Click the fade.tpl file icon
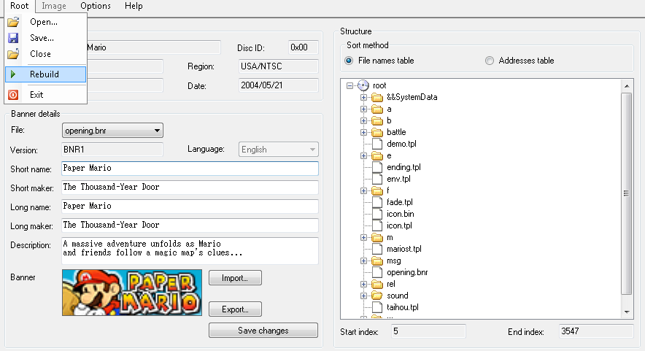The image size is (645, 351). 377,202
